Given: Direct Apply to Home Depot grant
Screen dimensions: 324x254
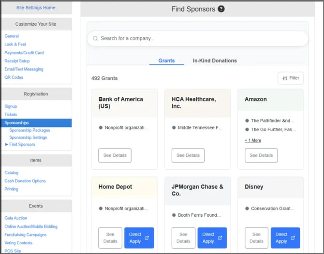Looking at the screenshot, I should click(x=139, y=238).
